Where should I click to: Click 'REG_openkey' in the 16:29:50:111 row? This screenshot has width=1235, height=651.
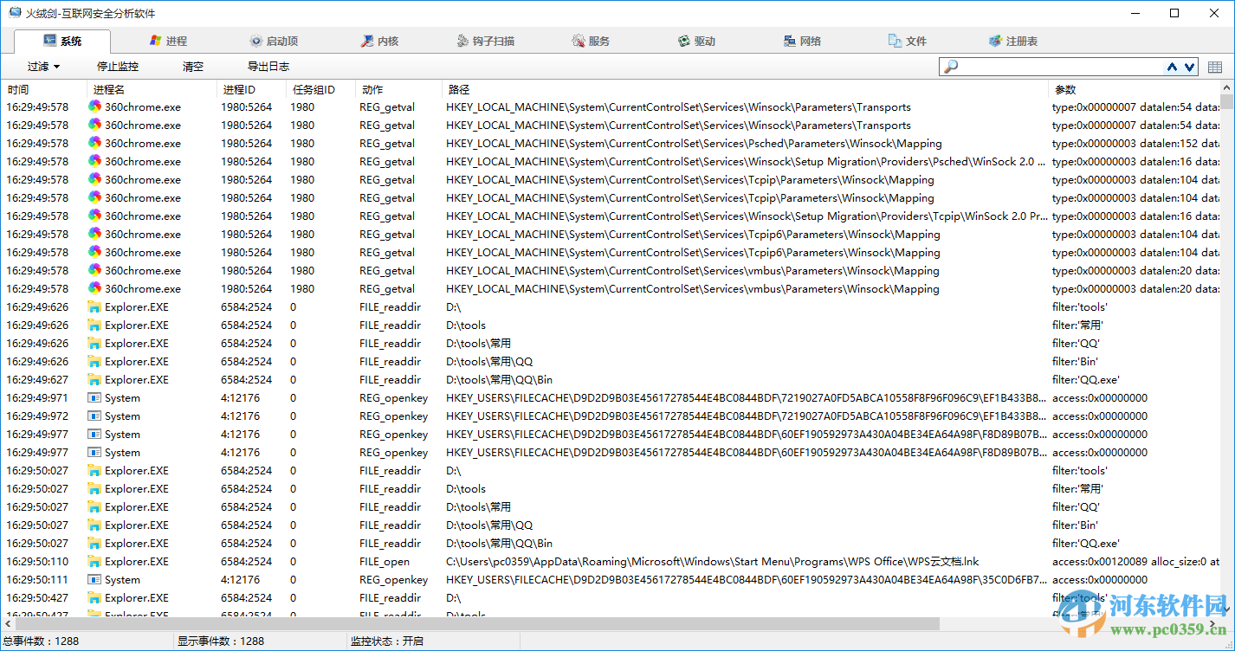pyautogui.click(x=393, y=579)
